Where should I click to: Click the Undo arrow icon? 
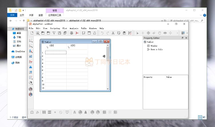pos(102,33)
